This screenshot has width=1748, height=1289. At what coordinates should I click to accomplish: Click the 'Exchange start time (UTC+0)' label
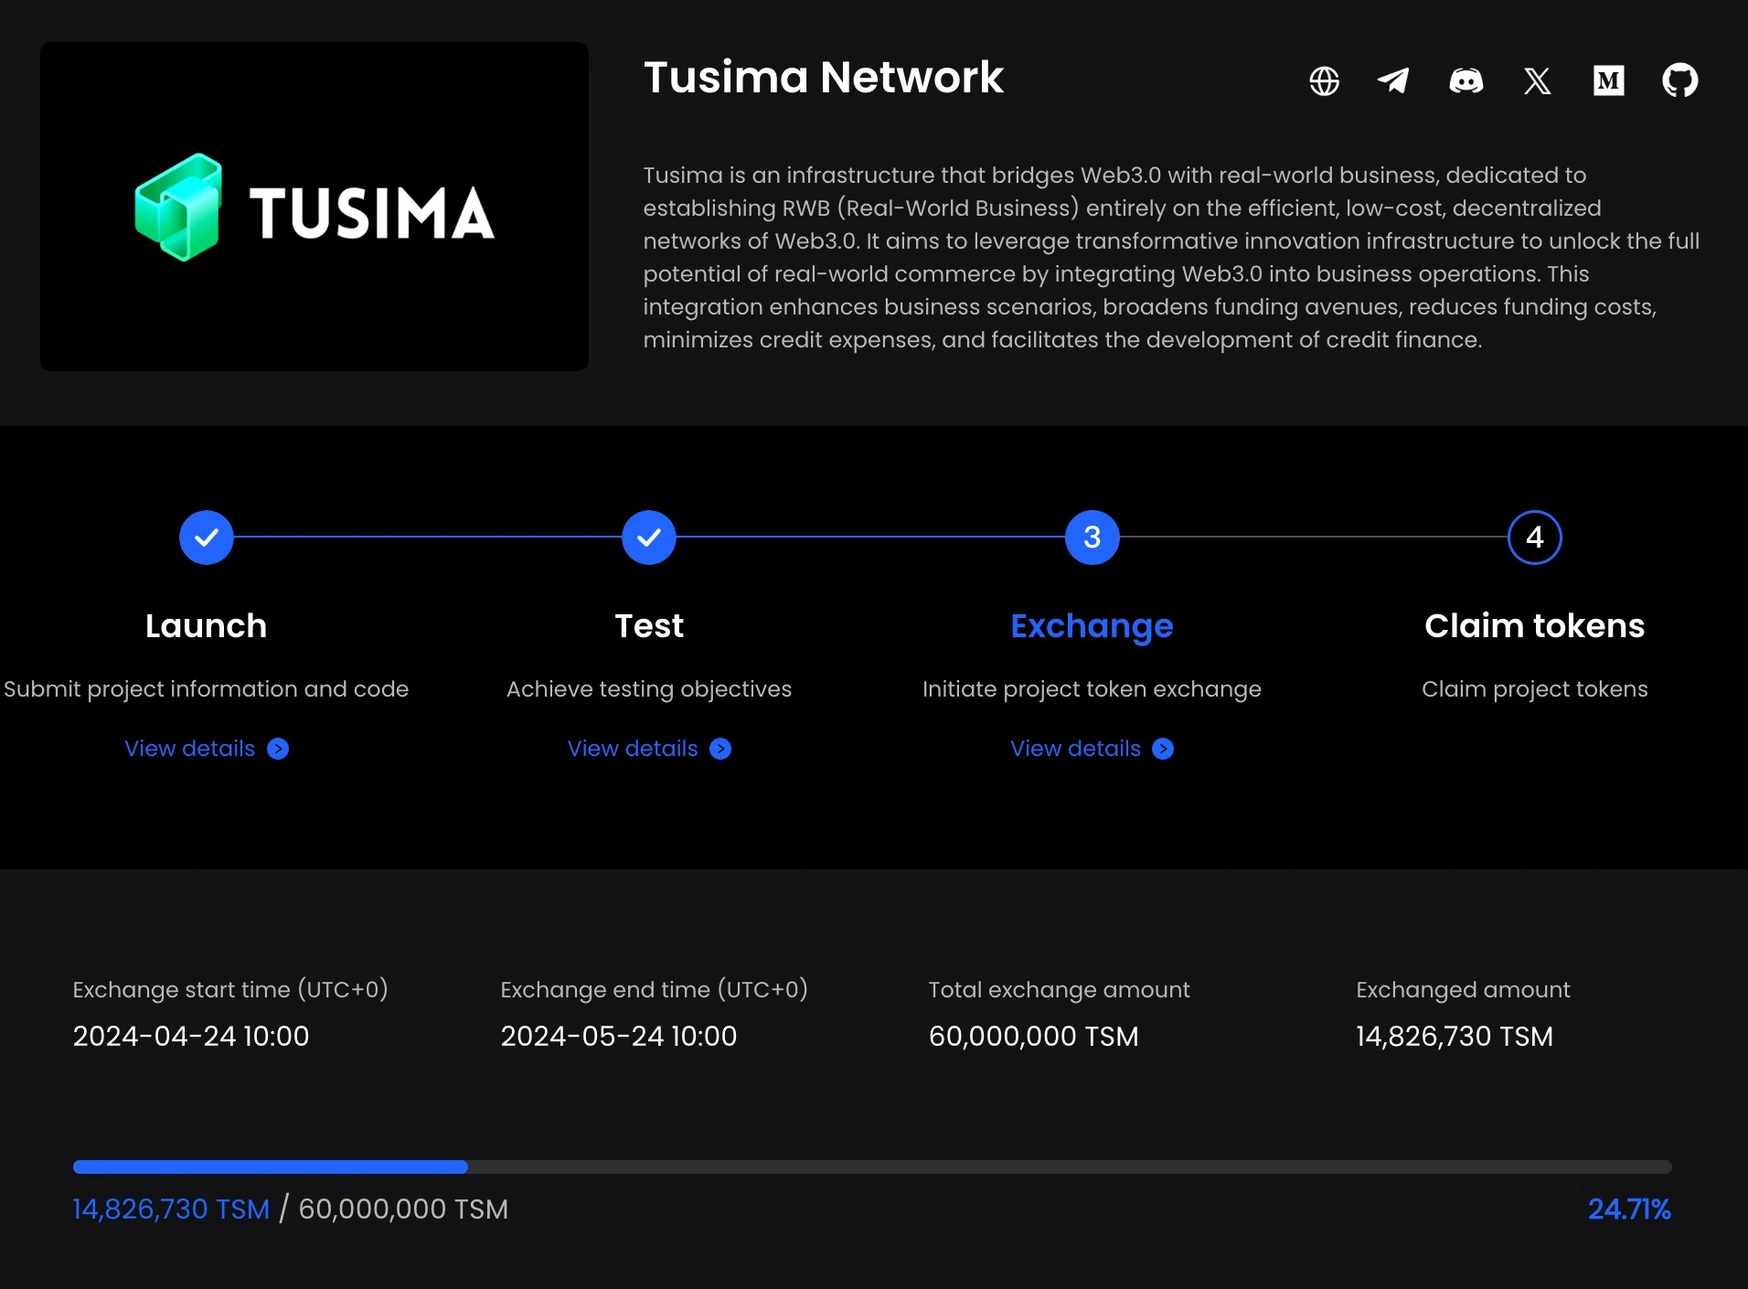230,990
